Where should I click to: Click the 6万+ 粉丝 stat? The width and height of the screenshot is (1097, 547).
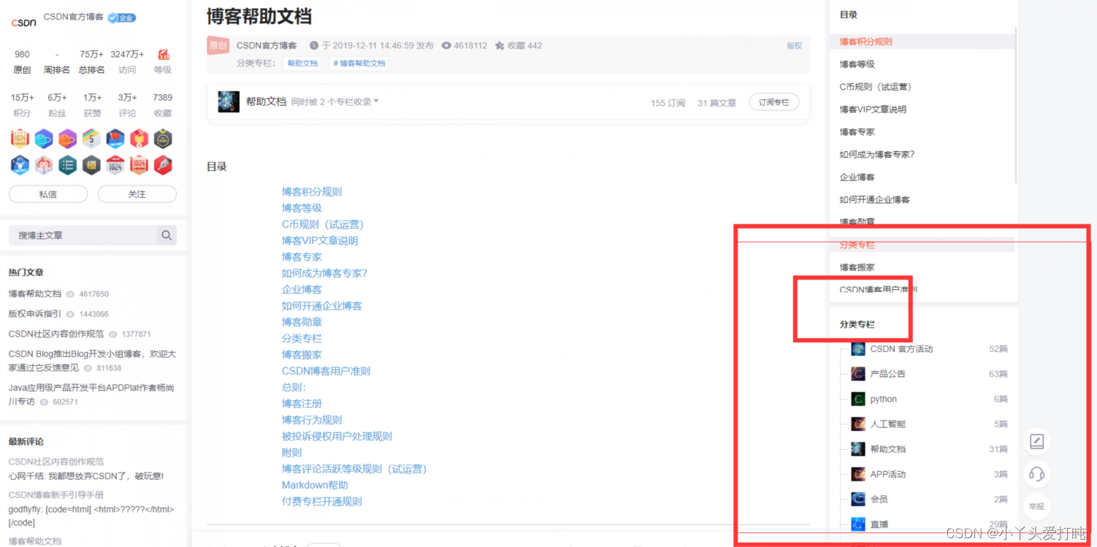click(x=58, y=105)
